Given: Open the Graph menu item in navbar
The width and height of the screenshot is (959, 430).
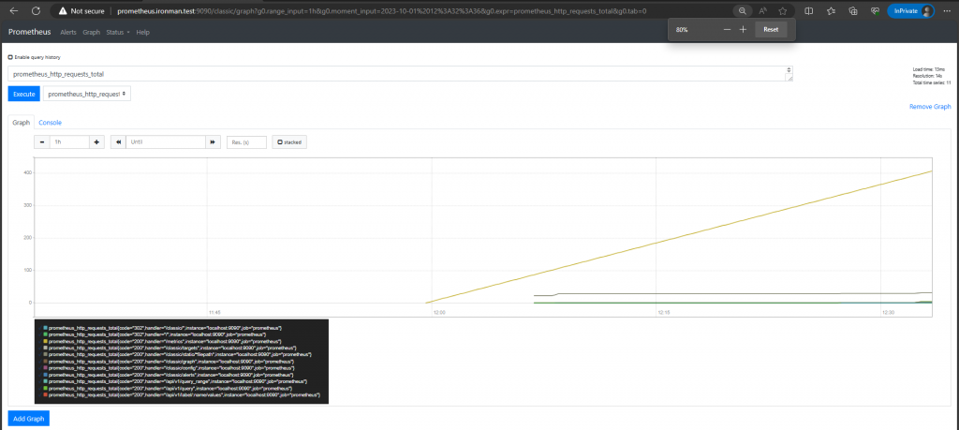Looking at the screenshot, I should point(91,32).
